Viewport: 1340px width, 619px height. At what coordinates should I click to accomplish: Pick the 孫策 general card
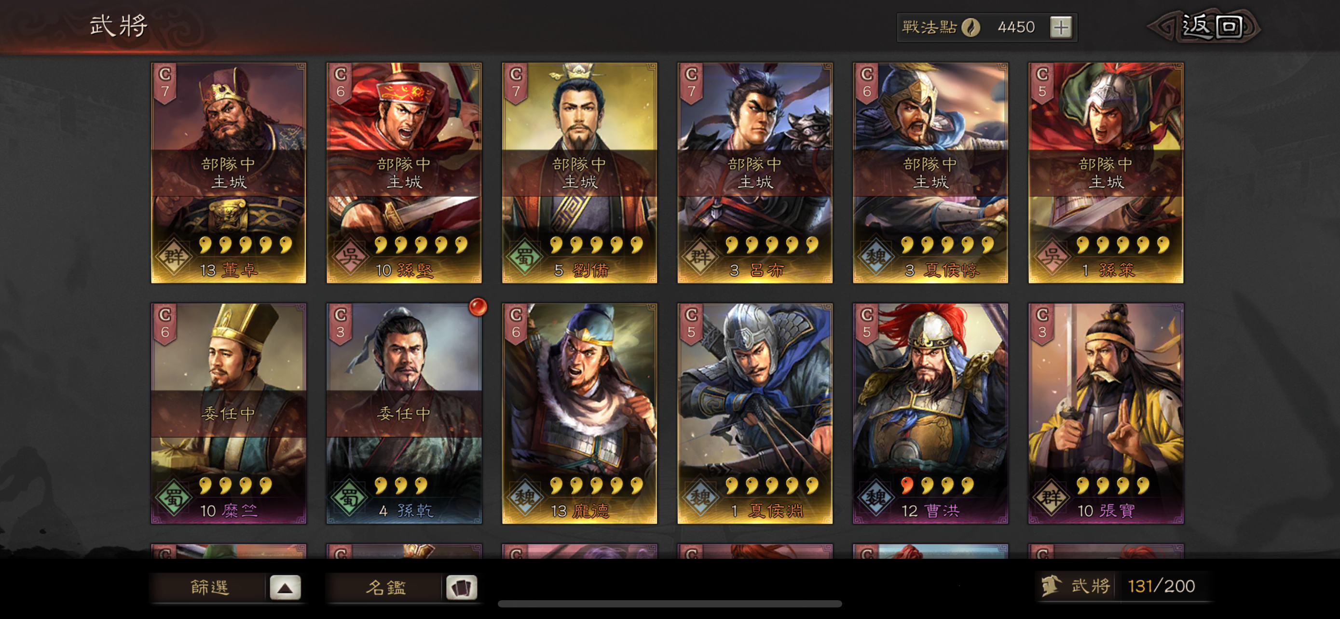1106,173
